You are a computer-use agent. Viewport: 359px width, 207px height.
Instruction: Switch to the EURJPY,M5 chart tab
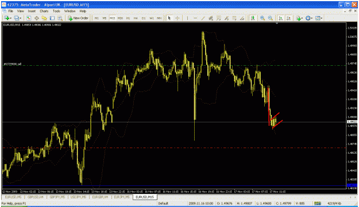click(122, 197)
